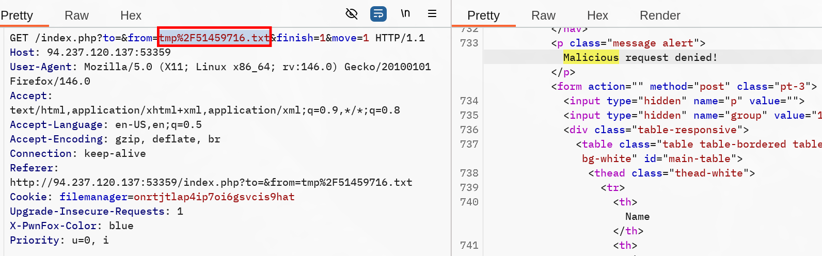Viewport: 822px width, 256px height.
Task: Switch response view to Hex tab
Action: tap(597, 15)
